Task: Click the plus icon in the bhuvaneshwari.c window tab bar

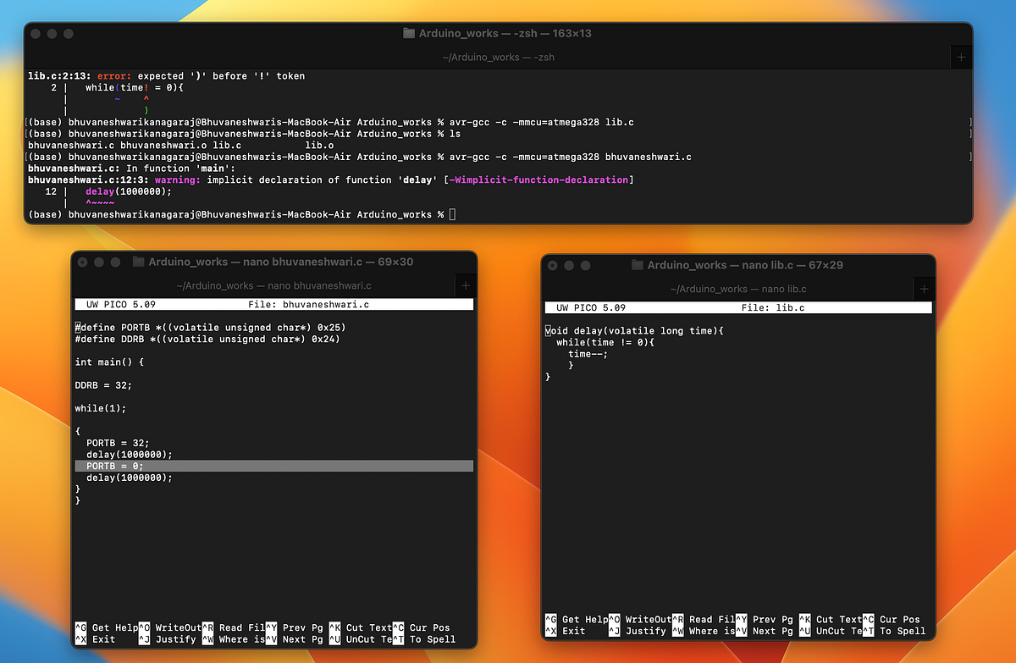Action: pos(465,285)
